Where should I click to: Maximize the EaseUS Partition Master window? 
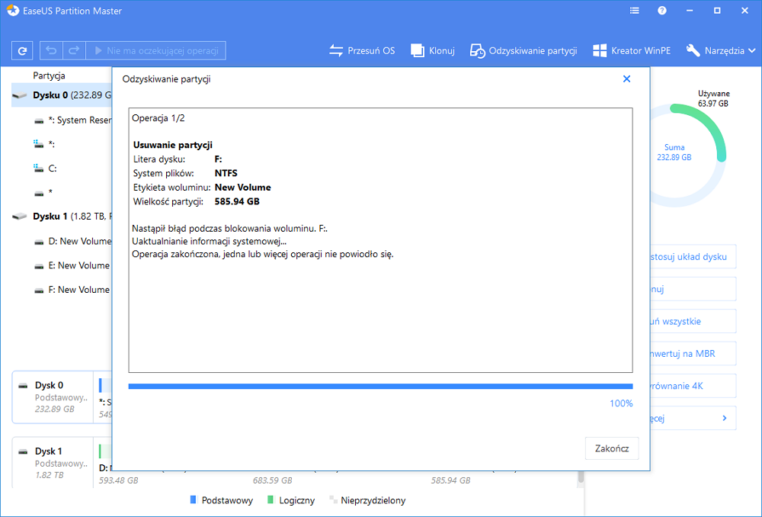pos(717,11)
